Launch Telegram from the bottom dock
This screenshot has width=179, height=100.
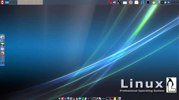[x=80, y=98]
